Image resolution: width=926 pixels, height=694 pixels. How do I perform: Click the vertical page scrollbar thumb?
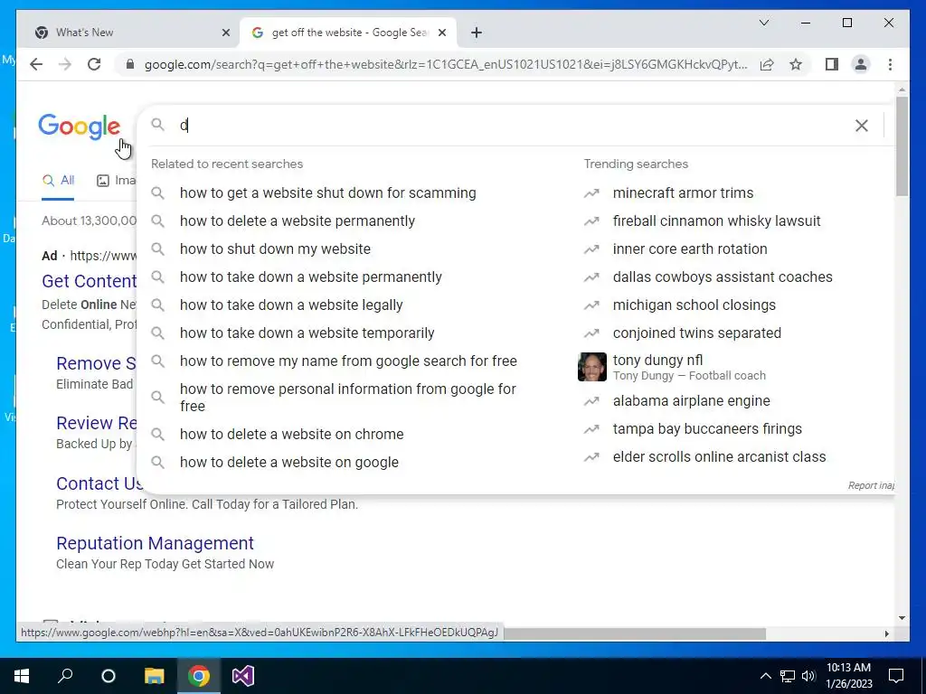point(902,146)
